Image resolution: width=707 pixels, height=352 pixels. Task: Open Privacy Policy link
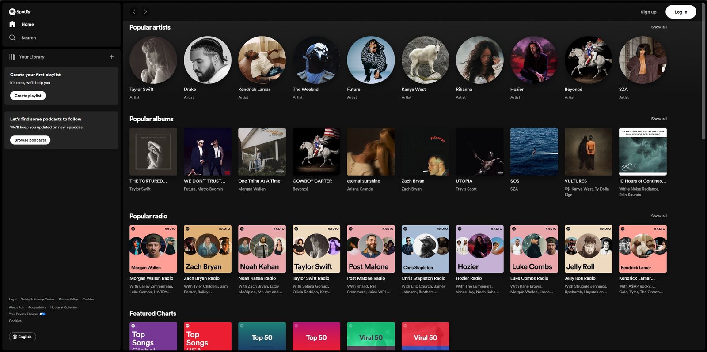(x=68, y=300)
